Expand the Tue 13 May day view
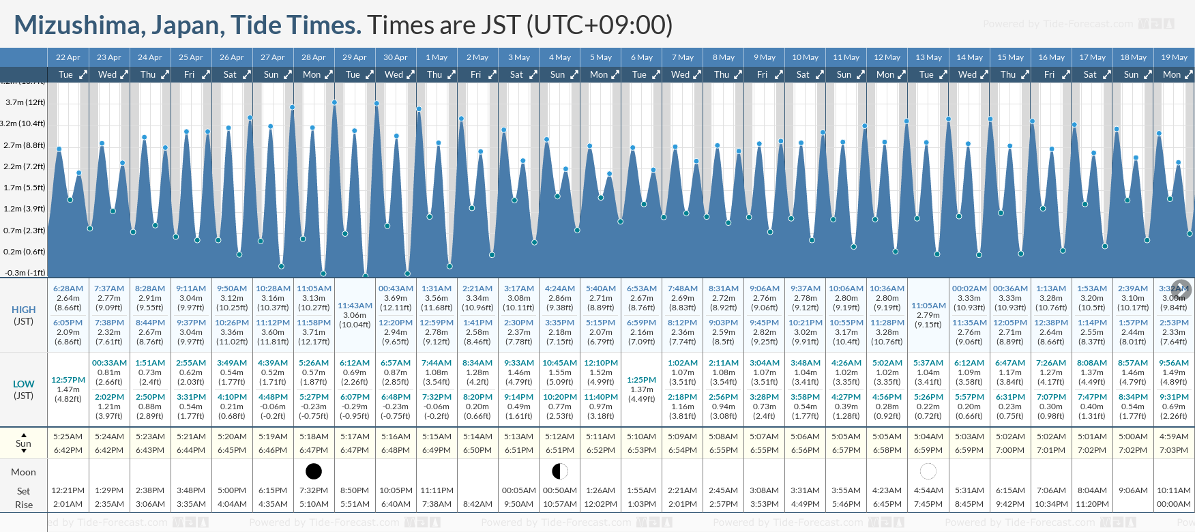 (x=943, y=74)
